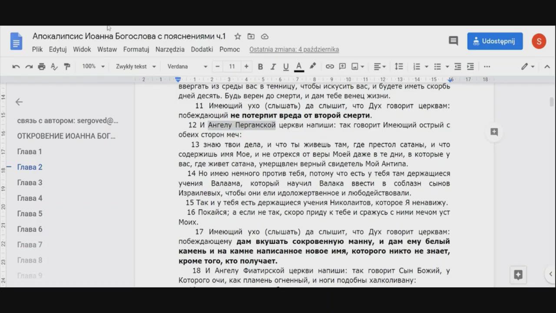Screen dimensions: 556x313
Task: Open the Verdana font dropdown
Action: pyautogui.click(x=187, y=67)
